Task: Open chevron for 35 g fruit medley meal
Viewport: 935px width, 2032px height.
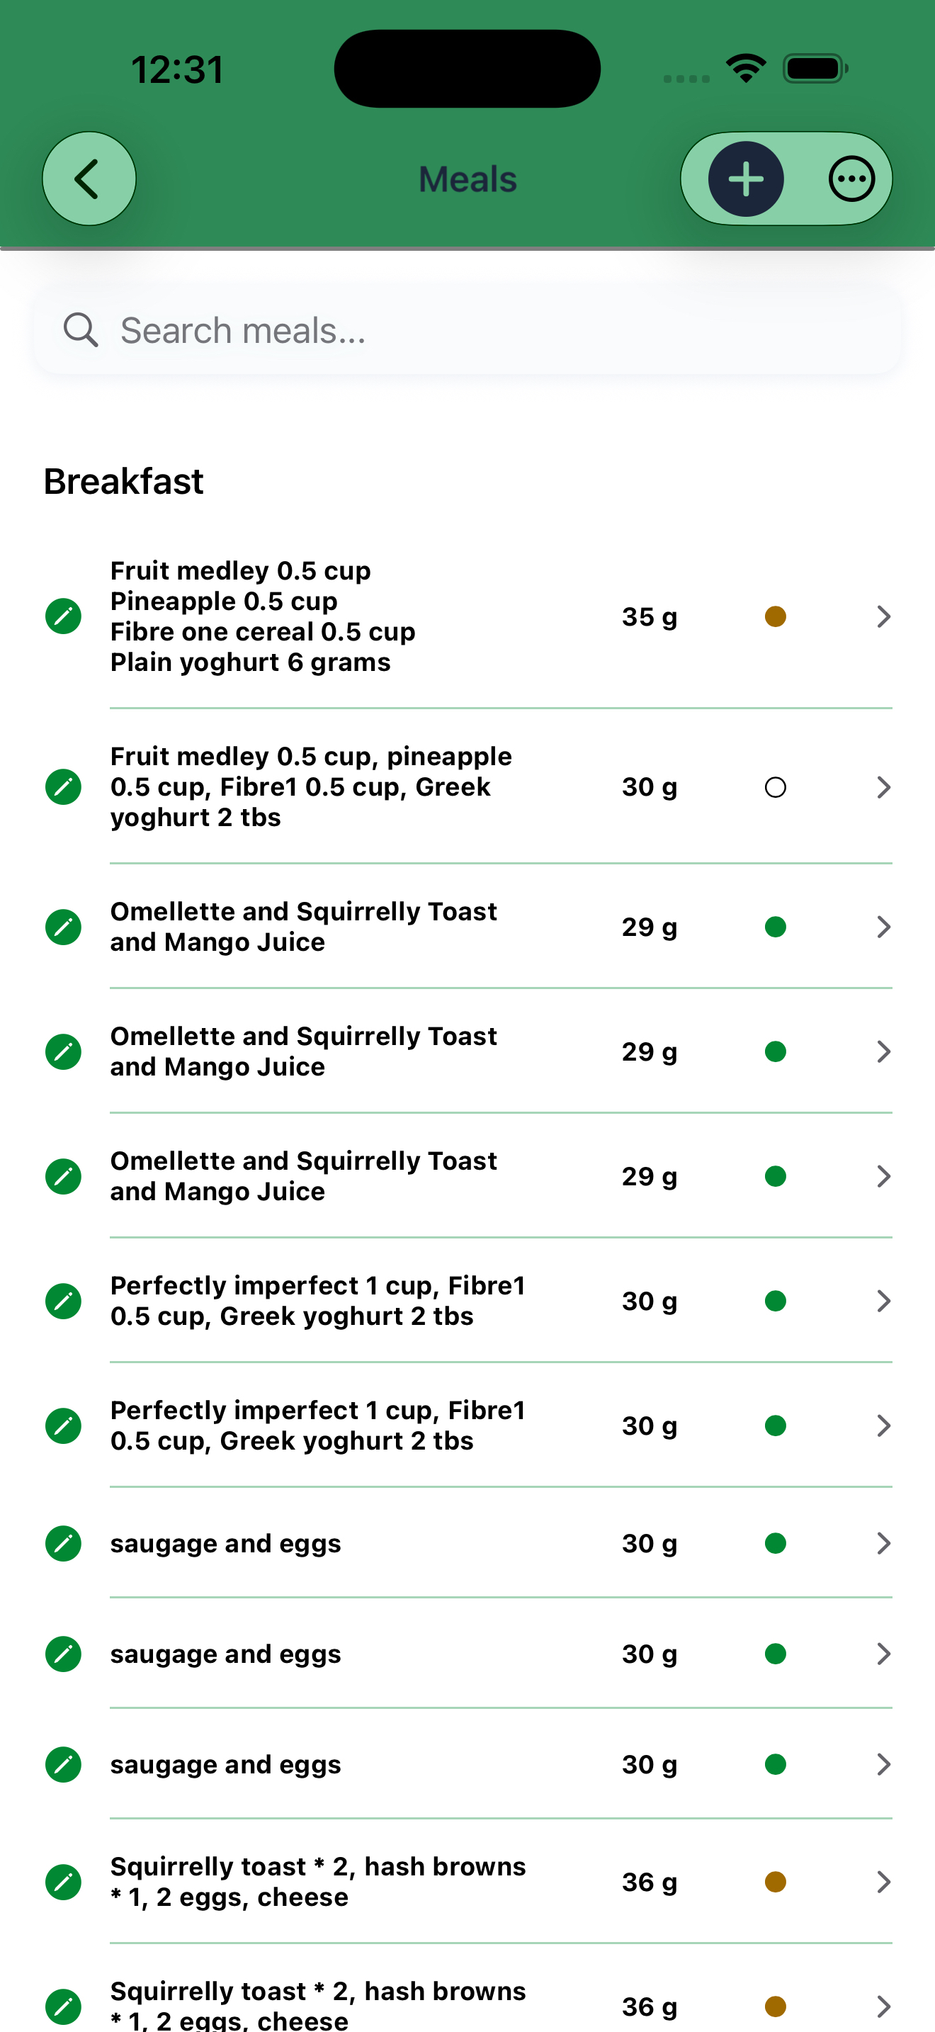Action: coord(884,616)
